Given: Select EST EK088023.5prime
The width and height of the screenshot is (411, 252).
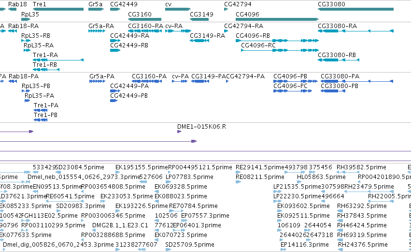Looking at the screenshot, I should coord(181,196).
